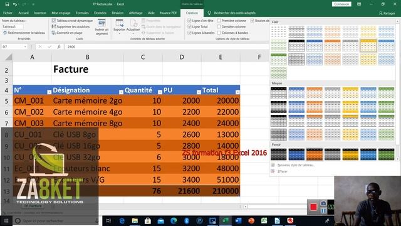
Task: Click the Création tab
Action: point(192,13)
